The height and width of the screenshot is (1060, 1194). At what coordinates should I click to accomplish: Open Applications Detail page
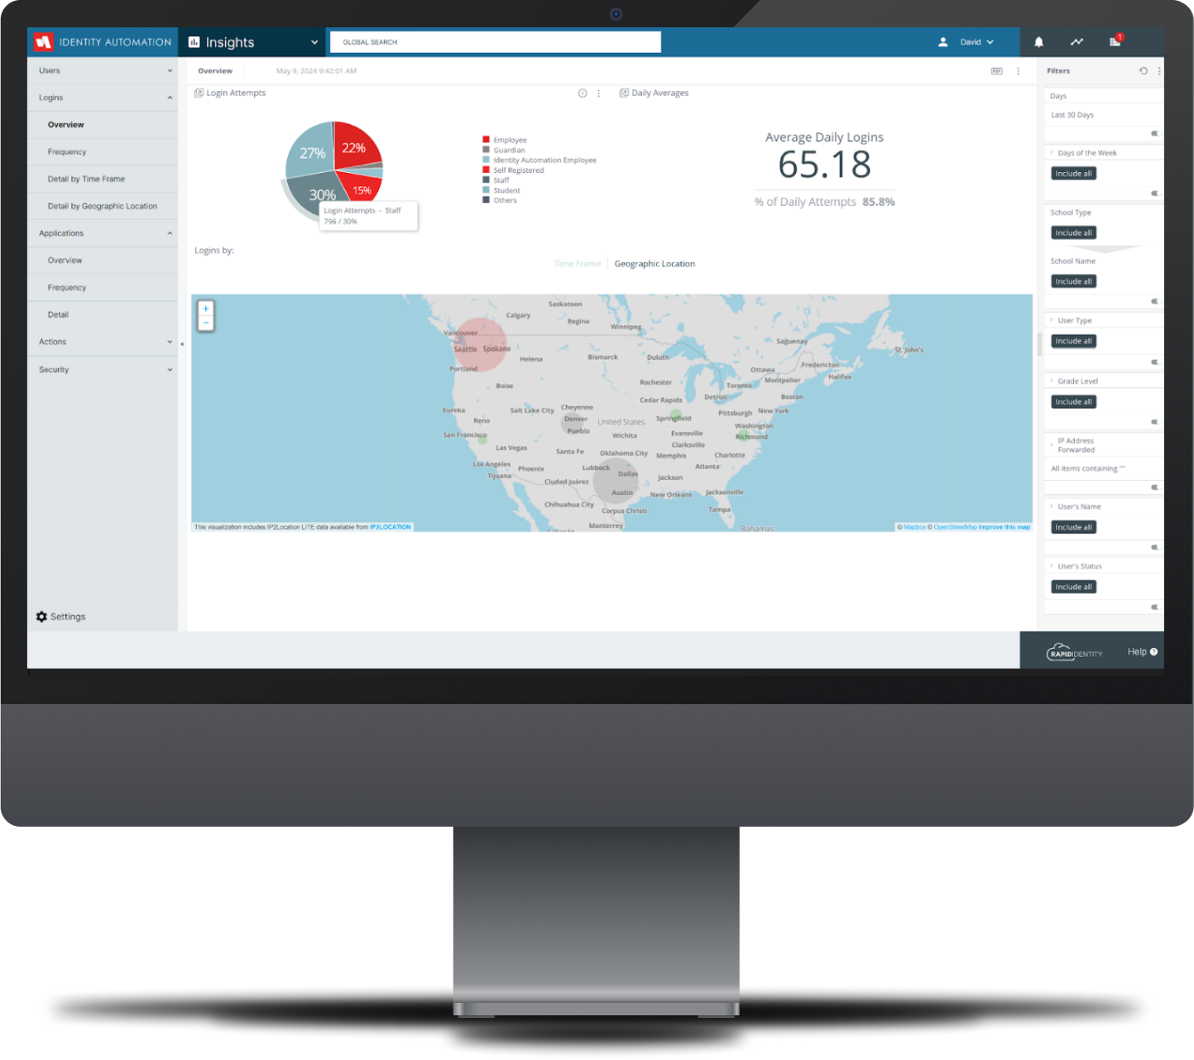(58, 315)
